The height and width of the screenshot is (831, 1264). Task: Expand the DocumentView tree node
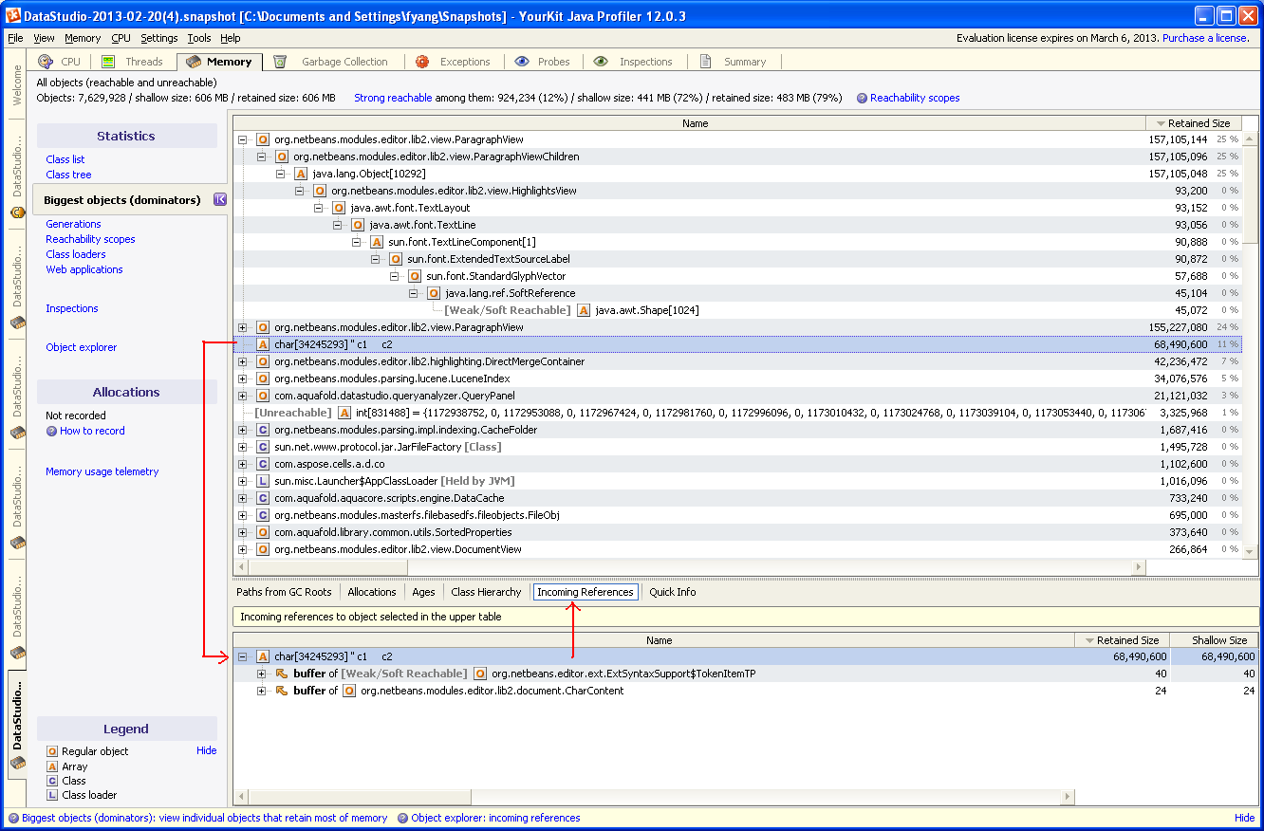243,549
